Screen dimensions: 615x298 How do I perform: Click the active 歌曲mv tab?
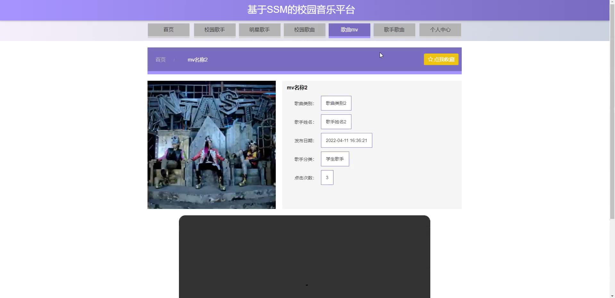pyautogui.click(x=349, y=30)
